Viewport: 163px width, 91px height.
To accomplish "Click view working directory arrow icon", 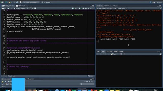I will pyautogui.click(x=127, y=8).
